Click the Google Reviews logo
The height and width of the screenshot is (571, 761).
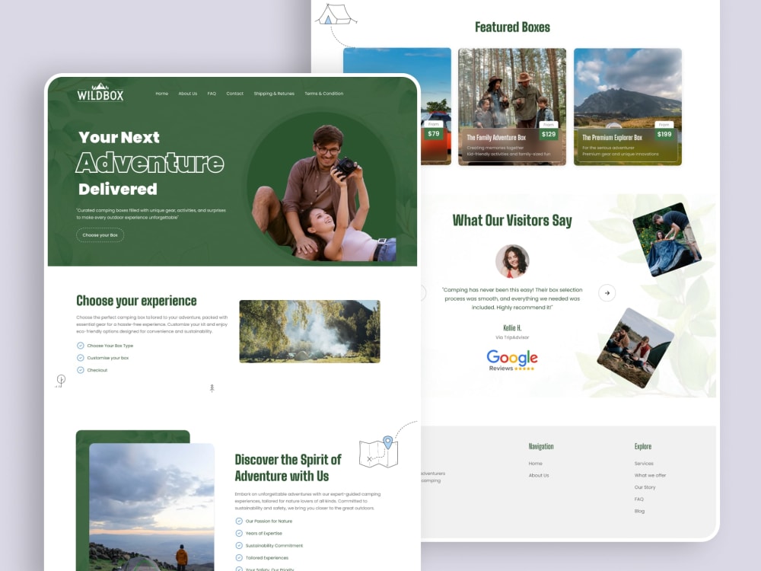(x=512, y=360)
